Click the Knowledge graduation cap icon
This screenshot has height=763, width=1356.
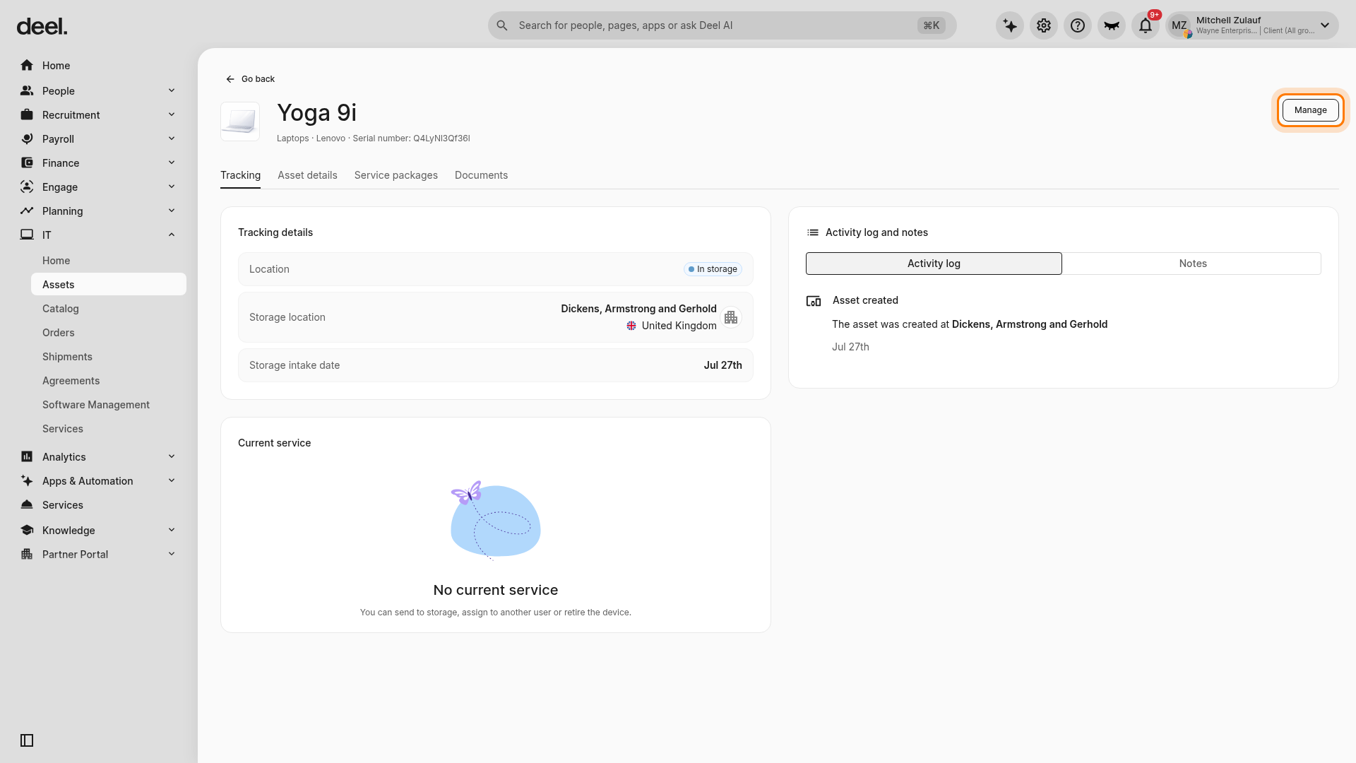[27, 530]
